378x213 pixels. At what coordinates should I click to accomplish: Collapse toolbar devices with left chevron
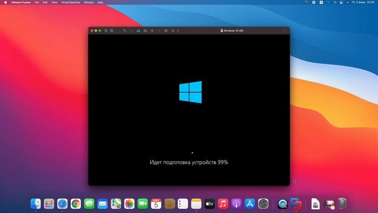pos(178,31)
